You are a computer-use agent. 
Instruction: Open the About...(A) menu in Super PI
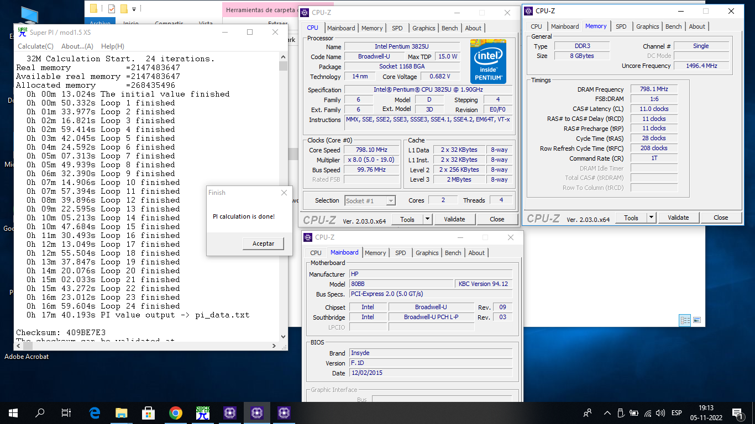pyautogui.click(x=77, y=46)
